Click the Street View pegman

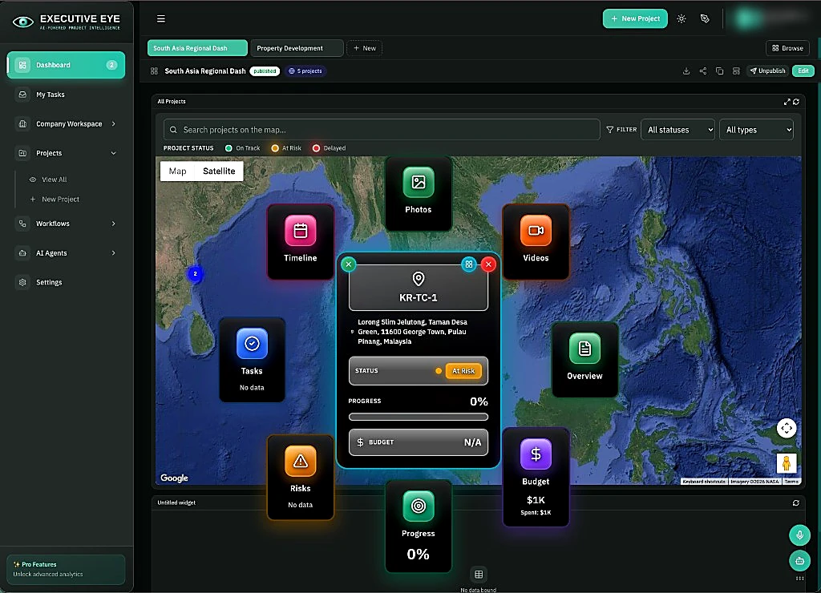[x=787, y=463]
